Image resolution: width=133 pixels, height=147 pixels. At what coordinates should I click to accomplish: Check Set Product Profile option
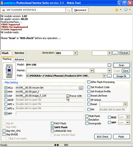tap(89, 91)
